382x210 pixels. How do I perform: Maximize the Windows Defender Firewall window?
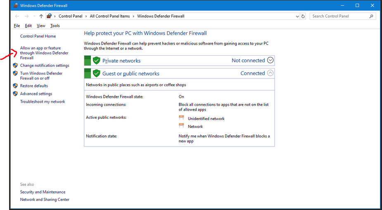pos(357,5)
